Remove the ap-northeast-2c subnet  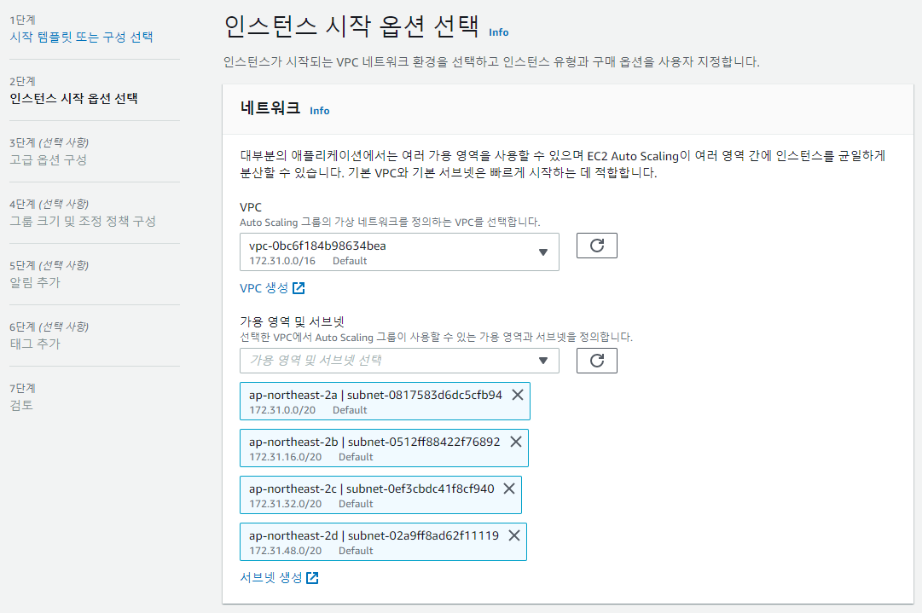pyautogui.click(x=509, y=489)
